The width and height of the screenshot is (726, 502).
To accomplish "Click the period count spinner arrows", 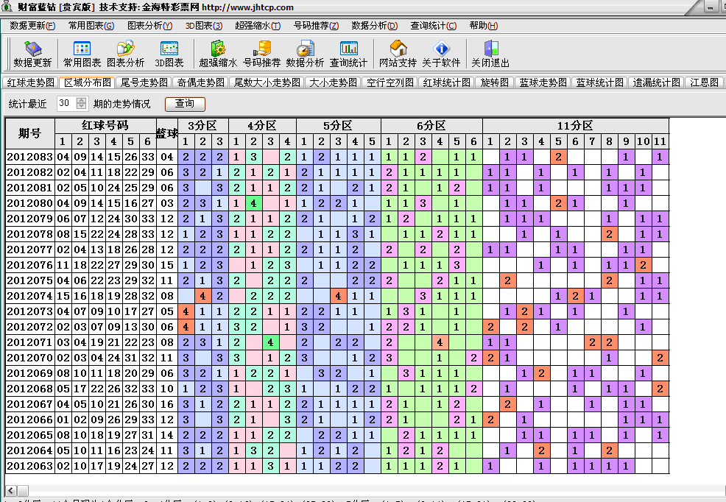I will [81, 104].
